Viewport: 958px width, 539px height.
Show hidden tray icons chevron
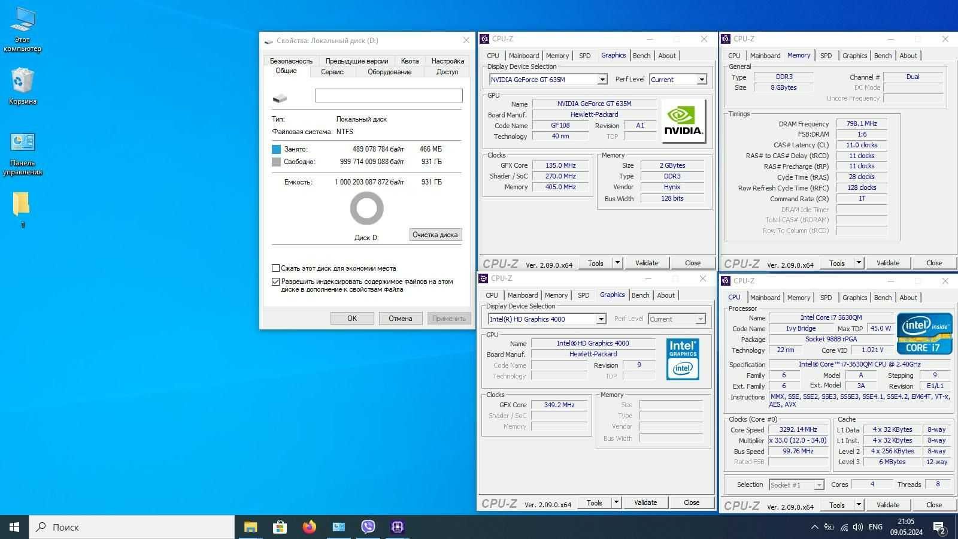tap(814, 527)
